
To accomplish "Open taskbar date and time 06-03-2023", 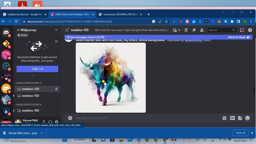I will click(x=240, y=140).
